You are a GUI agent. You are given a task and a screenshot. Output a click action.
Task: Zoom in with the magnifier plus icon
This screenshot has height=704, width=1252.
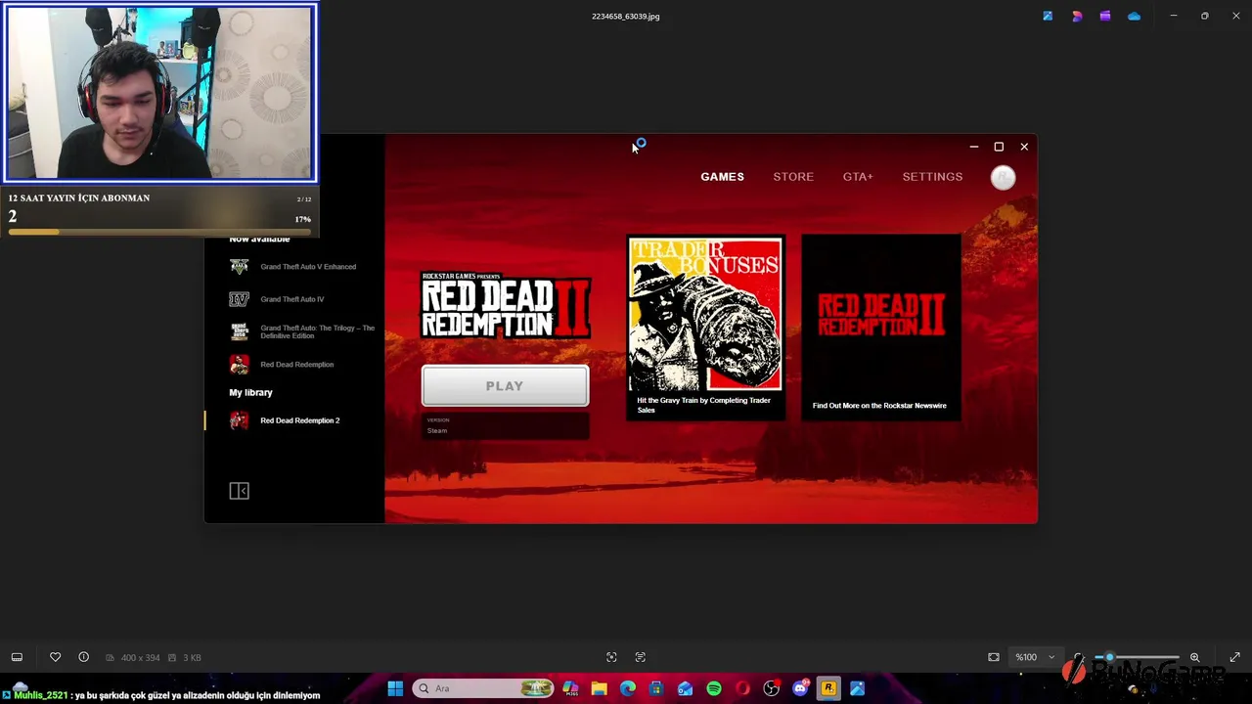click(x=1194, y=657)
